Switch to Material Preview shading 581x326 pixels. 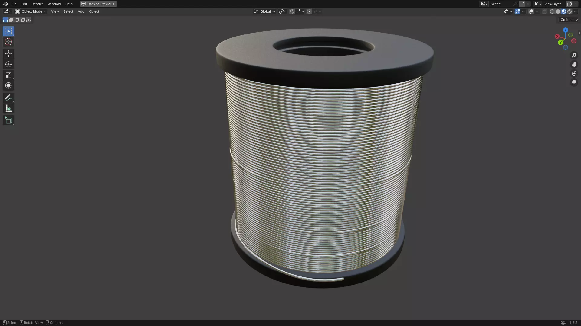coord(564,11)
